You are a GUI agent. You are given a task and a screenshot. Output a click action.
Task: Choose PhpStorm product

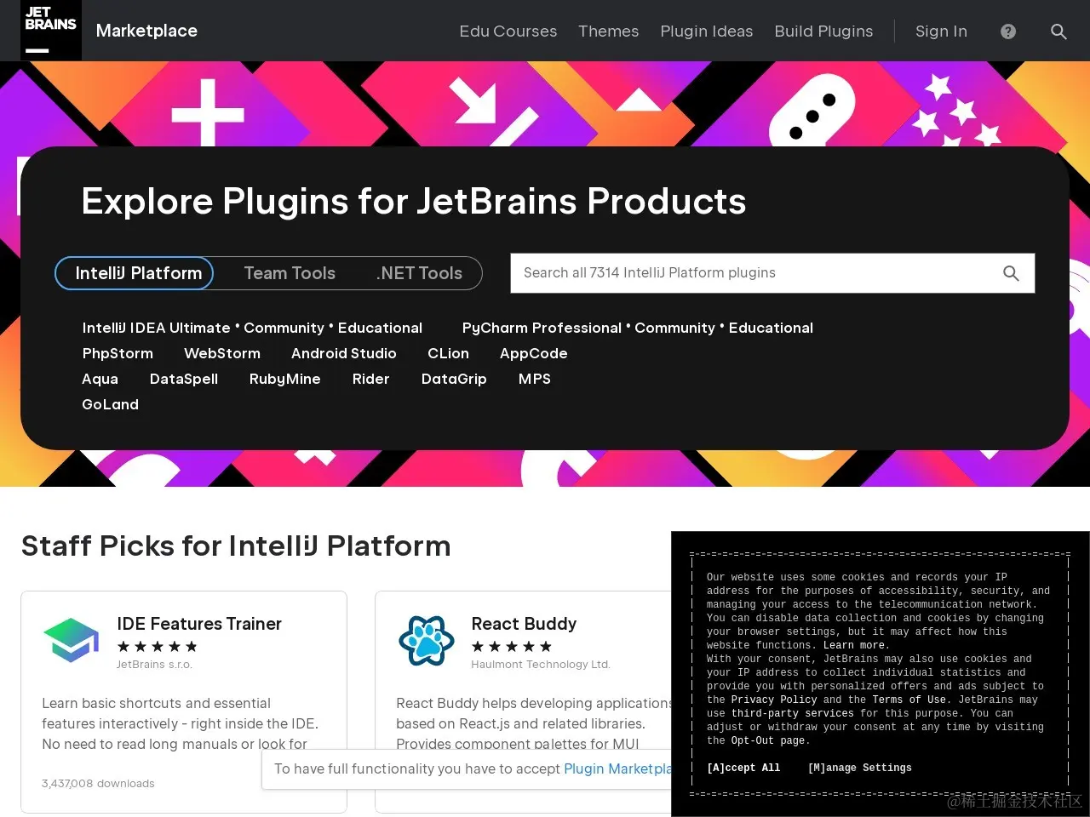tap(118, 353)
